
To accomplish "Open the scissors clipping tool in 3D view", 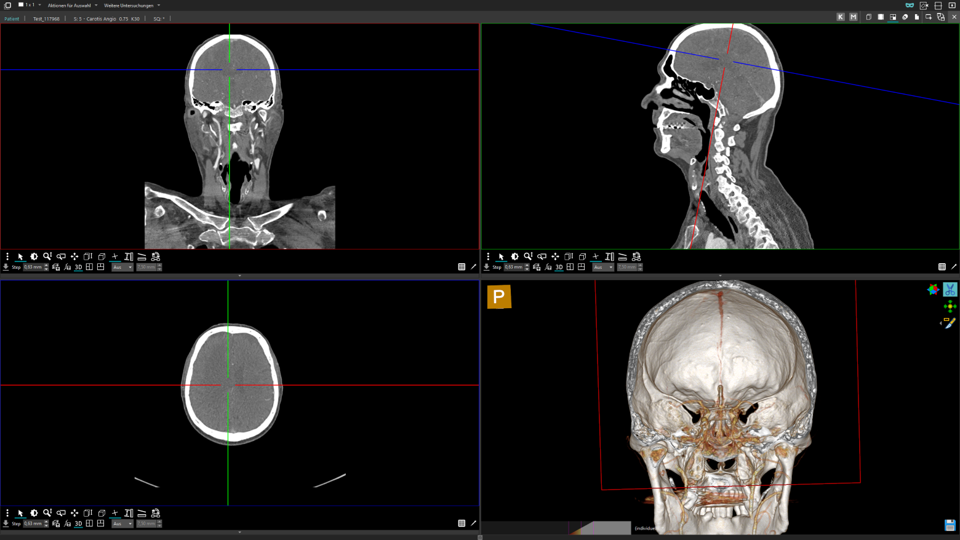I will [x=950, y=290].
